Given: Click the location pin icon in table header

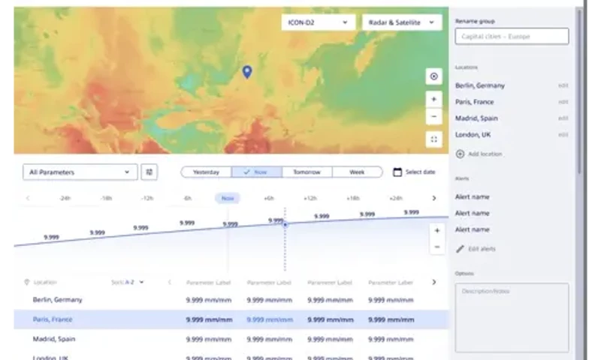Looking at the screenshot, I should point(26,282).
